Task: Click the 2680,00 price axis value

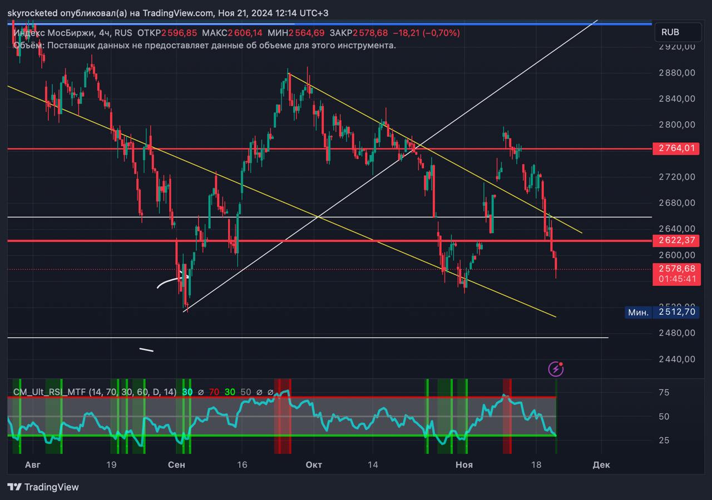Action: point(677,203)
